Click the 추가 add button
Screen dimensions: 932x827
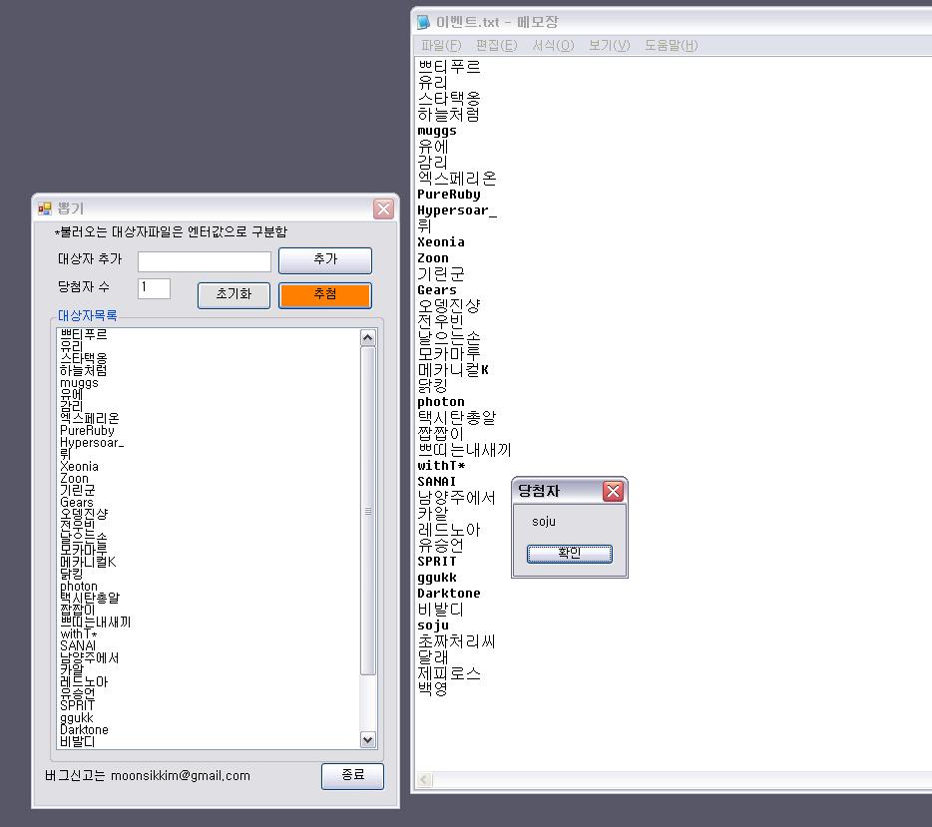point(325,260)
